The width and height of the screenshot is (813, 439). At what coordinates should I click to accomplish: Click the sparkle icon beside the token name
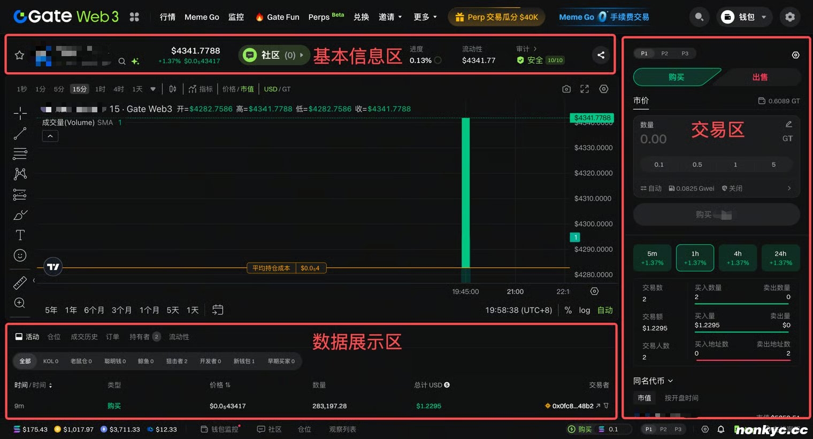coord(135,61)
